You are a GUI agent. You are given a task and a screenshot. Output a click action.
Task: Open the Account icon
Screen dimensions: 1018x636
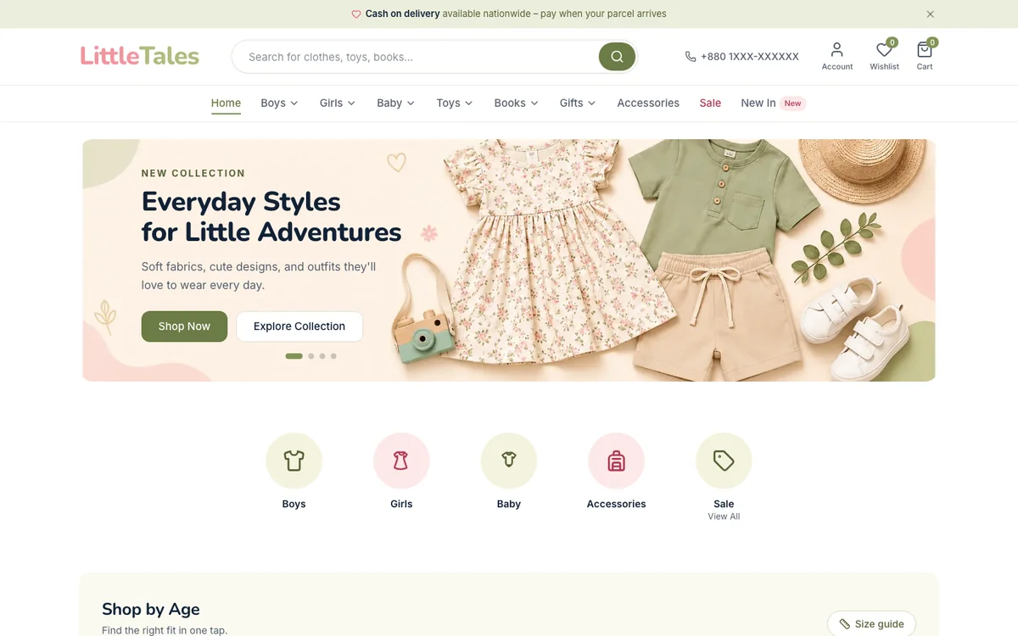point(837,56)
